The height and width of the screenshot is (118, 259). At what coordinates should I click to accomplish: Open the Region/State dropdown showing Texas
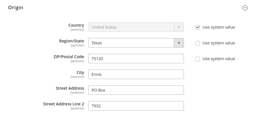pos(136,43)
